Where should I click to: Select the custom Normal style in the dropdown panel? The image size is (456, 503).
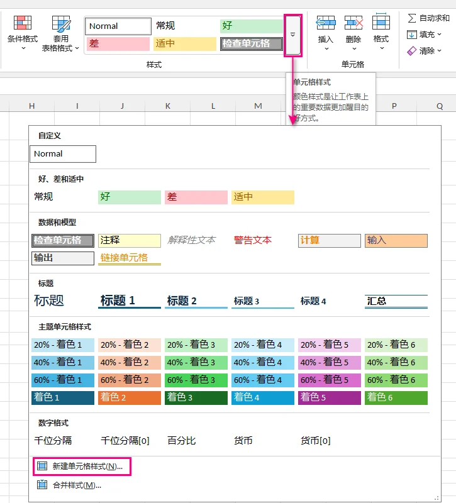[x=63, y=154]
